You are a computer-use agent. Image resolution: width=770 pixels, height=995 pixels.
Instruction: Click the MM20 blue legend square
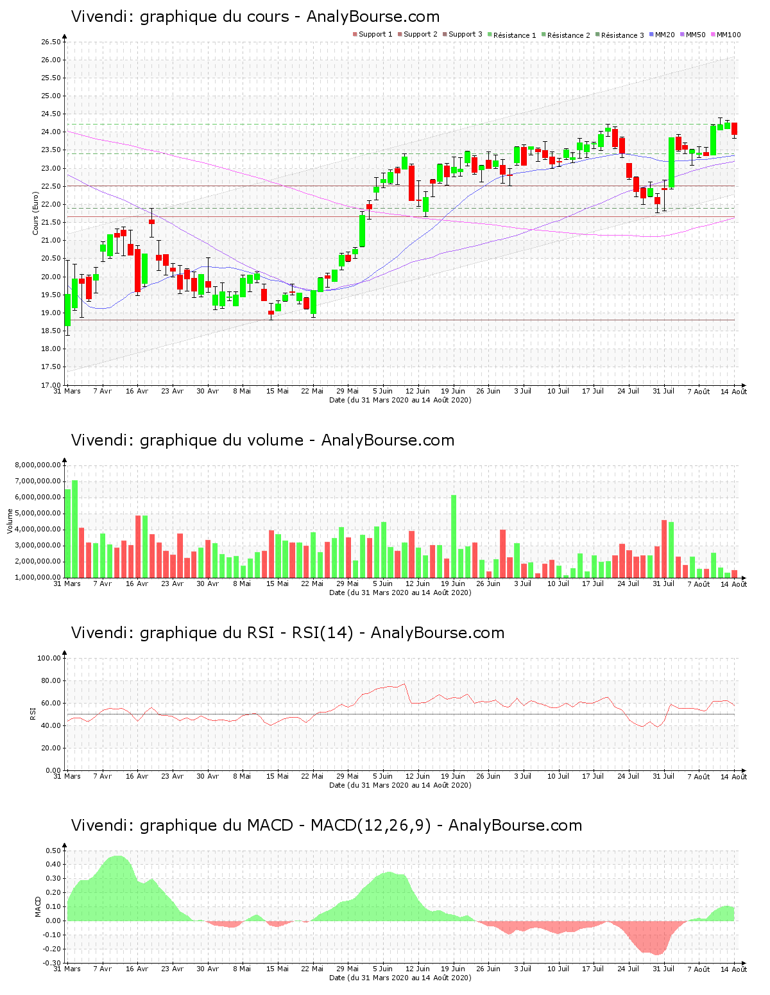(651, 34)
